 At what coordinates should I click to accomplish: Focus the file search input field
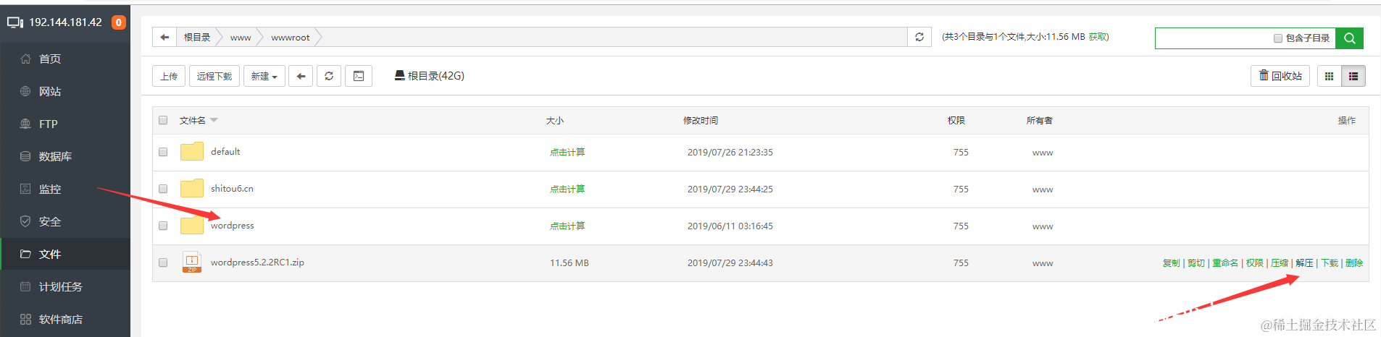pos(1213,38)
